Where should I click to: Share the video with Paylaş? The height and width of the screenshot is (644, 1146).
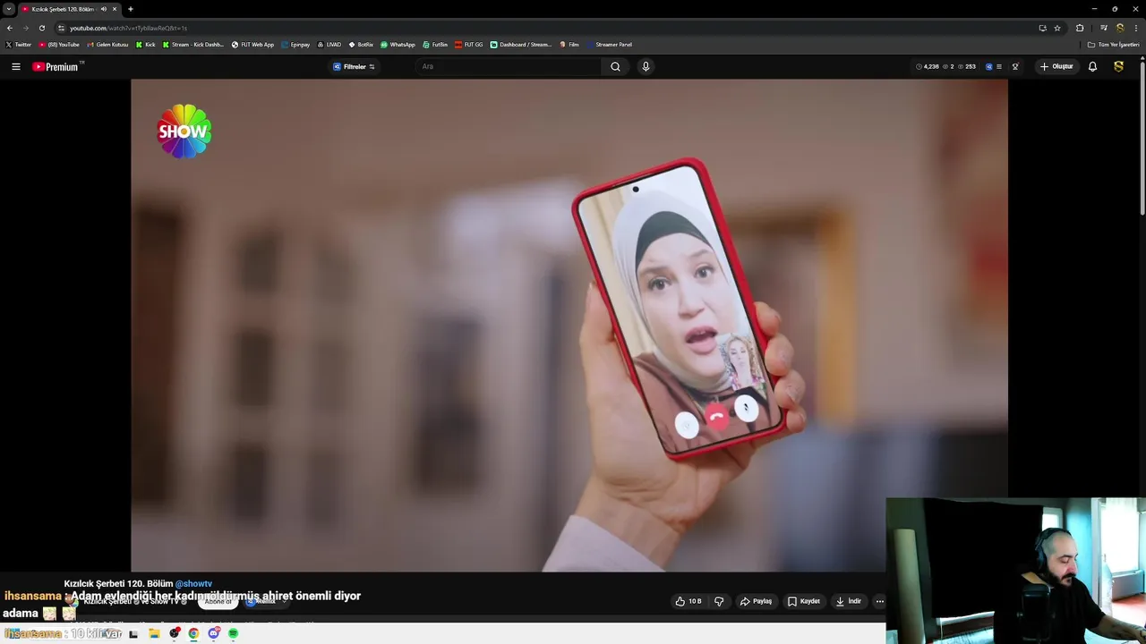757,601
